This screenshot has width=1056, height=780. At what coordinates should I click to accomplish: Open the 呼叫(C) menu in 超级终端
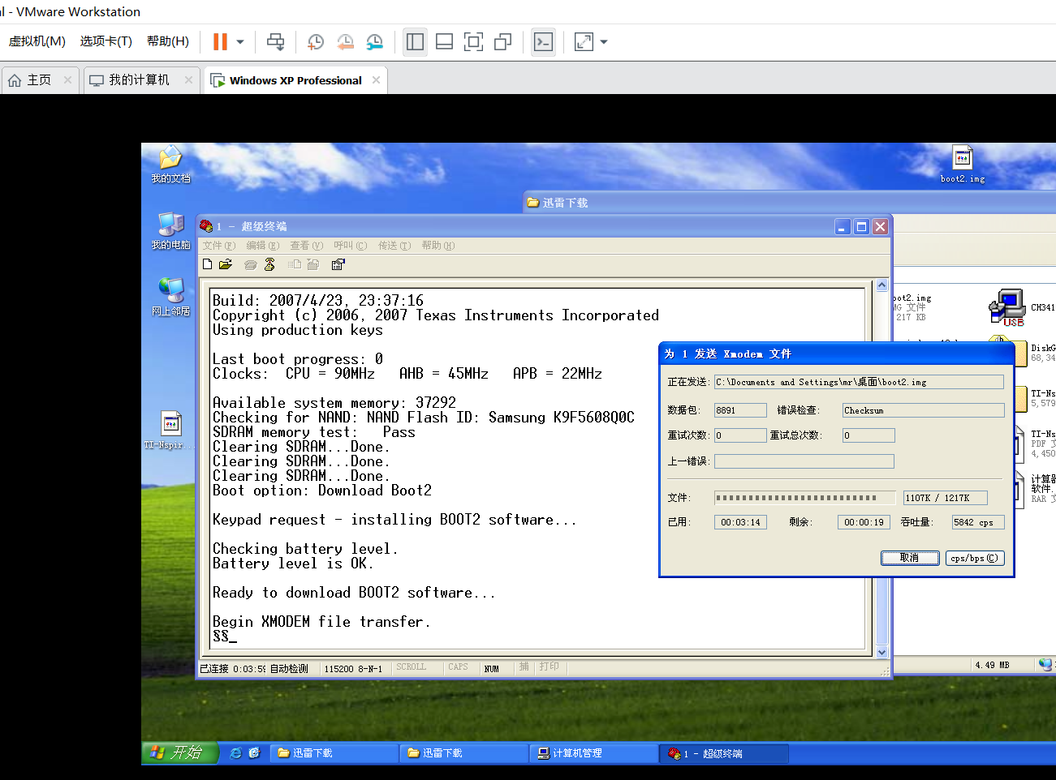[x=350, y=246]
